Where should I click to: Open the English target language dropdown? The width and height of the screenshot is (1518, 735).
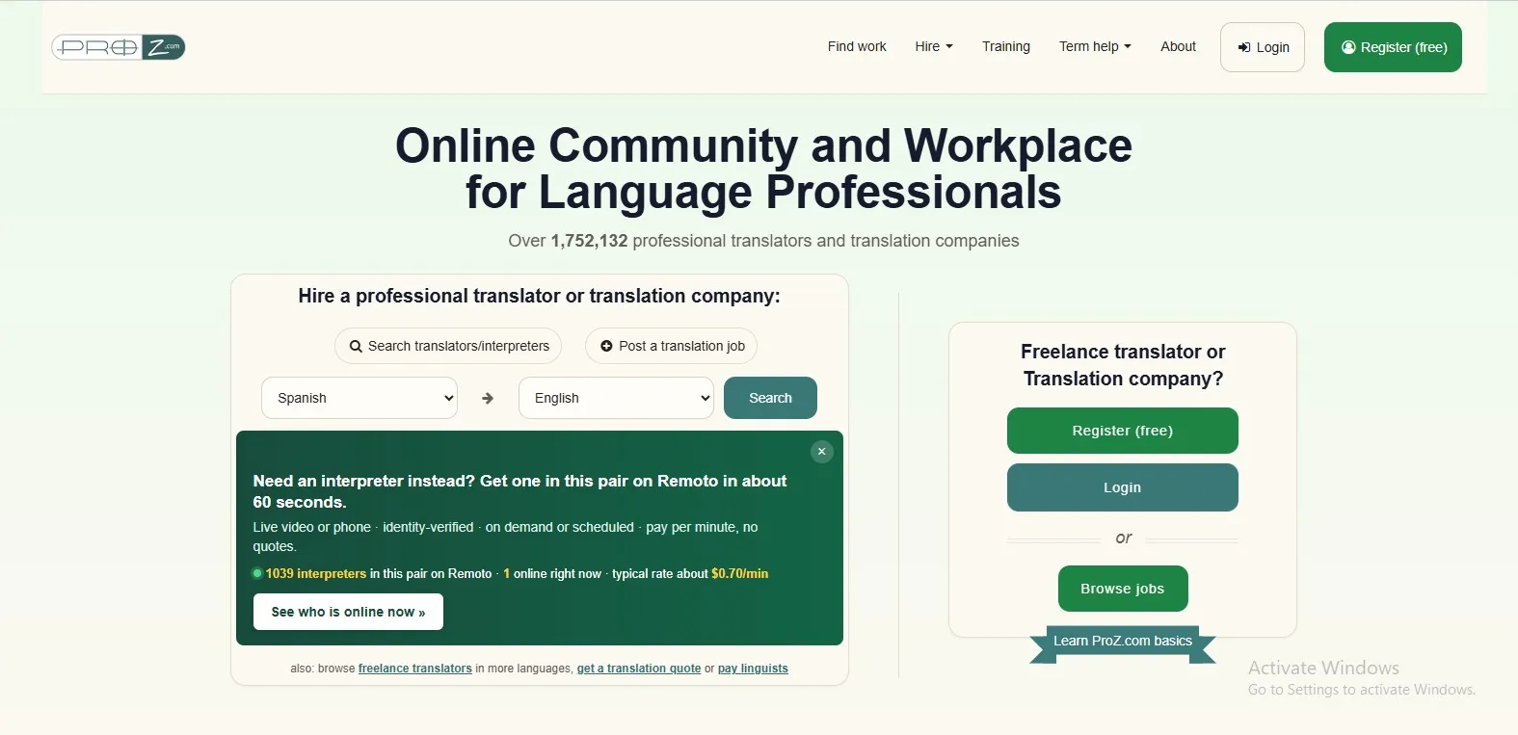tap(617, 398)
